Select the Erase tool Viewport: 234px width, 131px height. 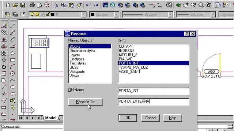point(4,26)
